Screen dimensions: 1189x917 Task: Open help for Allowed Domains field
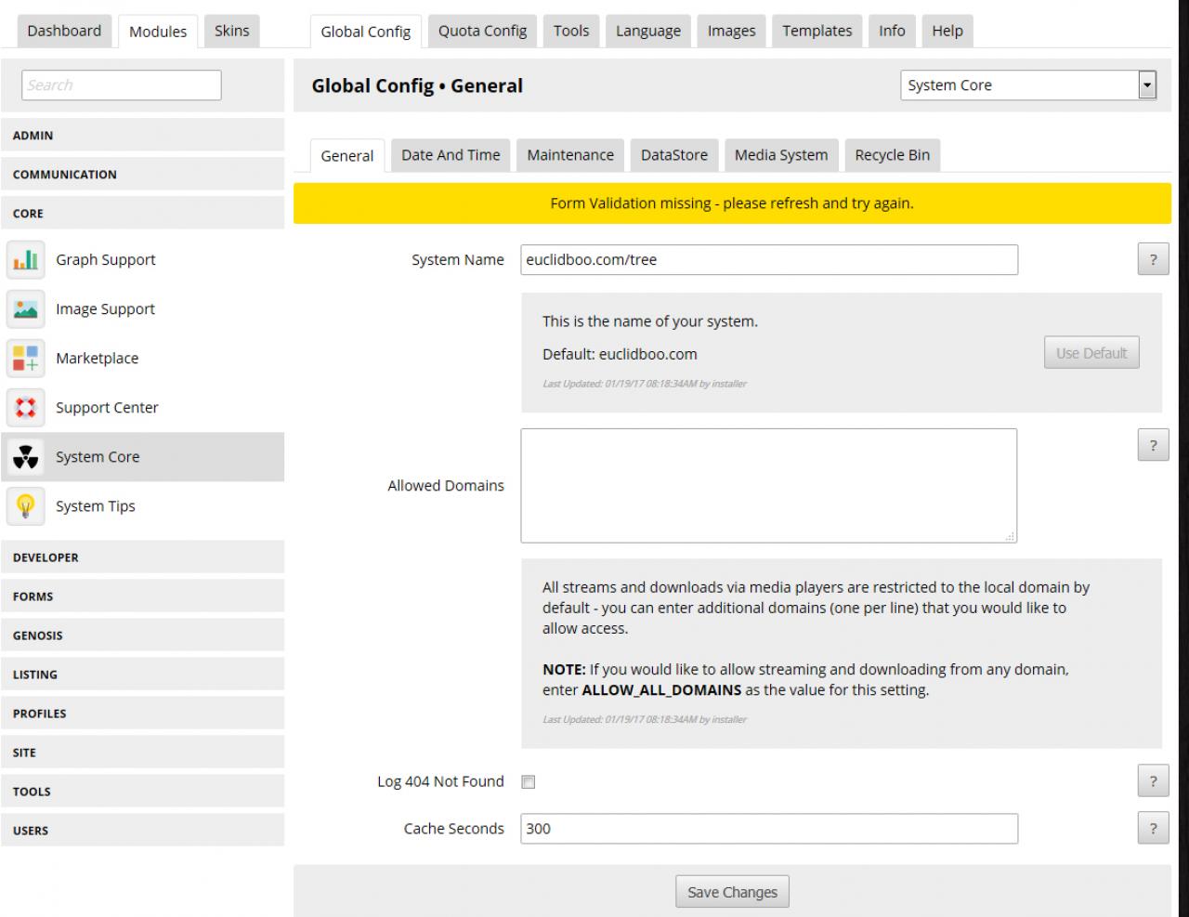click(x=1153, y=446)
